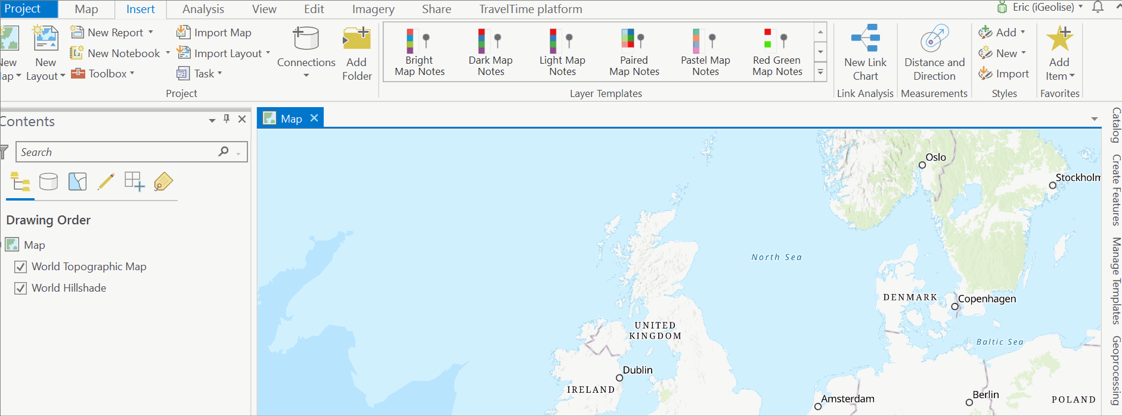Click the Import Map icon

click(184, 32)
